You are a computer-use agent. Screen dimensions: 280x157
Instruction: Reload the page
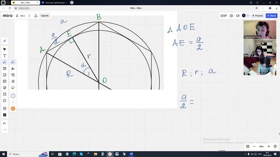(10, 8)
